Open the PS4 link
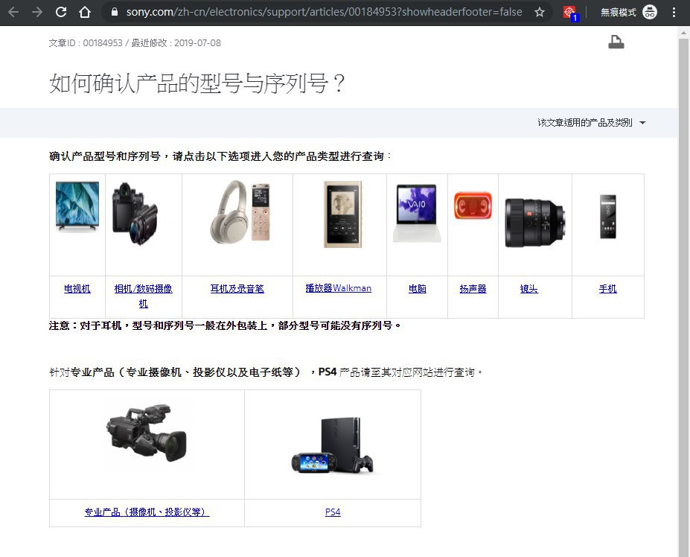 coord(333,512)
